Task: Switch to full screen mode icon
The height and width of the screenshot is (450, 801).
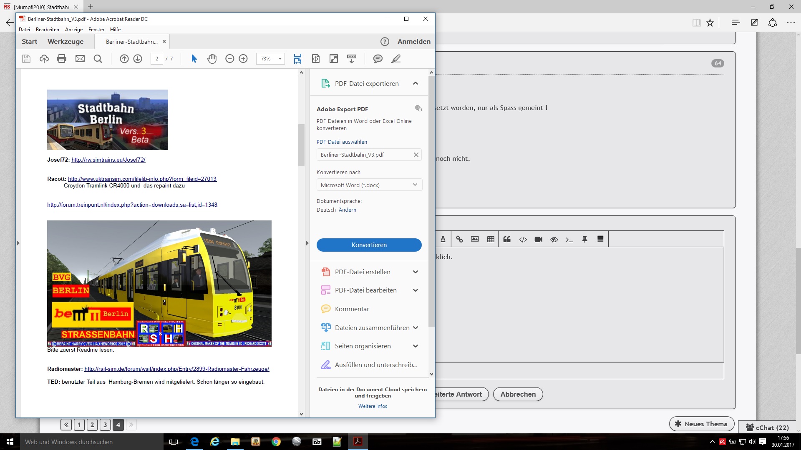Action: pos(334,59)
